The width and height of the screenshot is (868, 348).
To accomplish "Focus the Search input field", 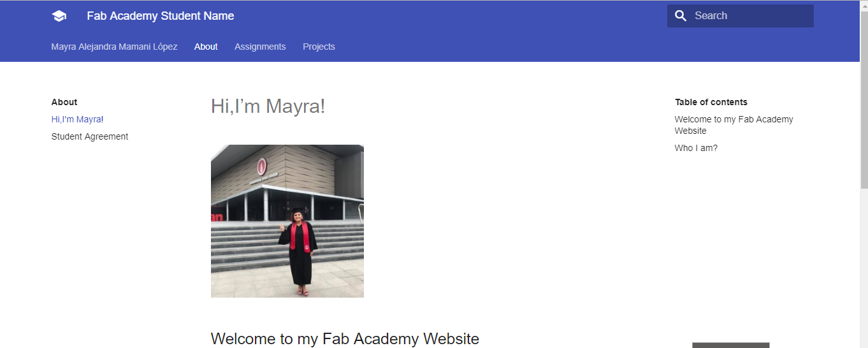I will [741, 16].
